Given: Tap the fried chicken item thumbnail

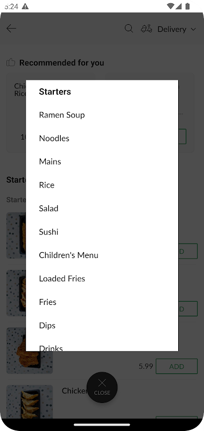Looking at the screenshot, I should 30,351.
